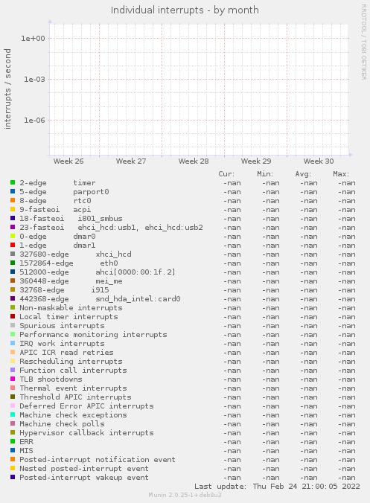Click the purple swatch for Function call interrupts

point(13,370)
